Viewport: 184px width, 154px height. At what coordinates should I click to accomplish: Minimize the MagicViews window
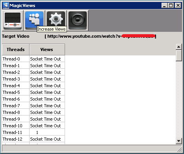[x=164, y=5]
